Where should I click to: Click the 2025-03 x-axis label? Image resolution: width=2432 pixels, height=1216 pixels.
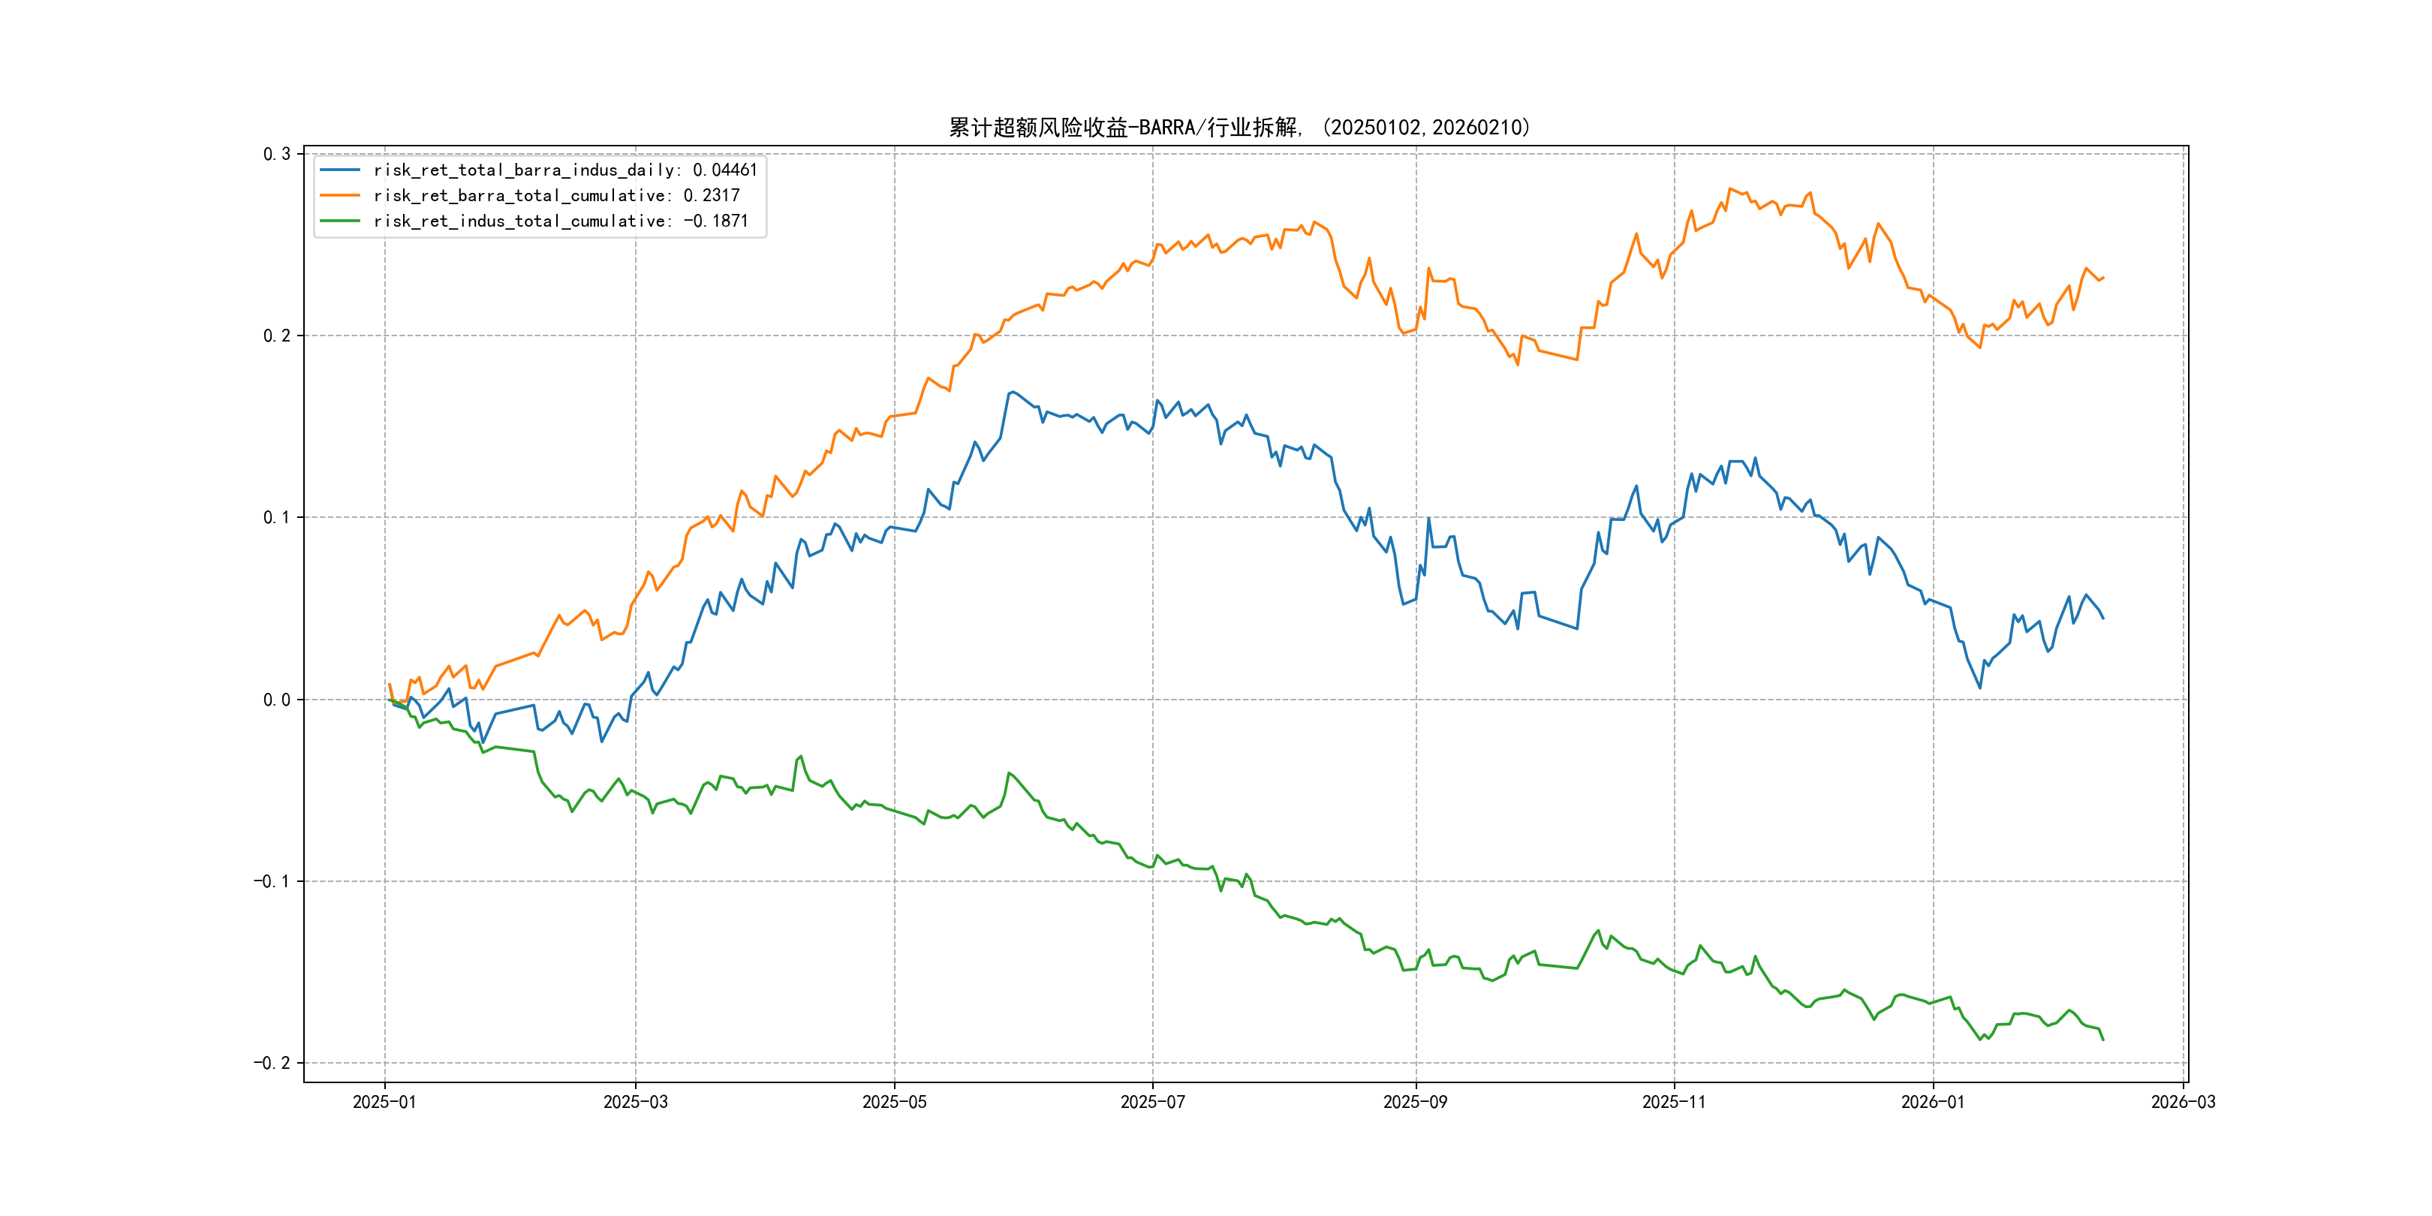(x=635, y=1102)
